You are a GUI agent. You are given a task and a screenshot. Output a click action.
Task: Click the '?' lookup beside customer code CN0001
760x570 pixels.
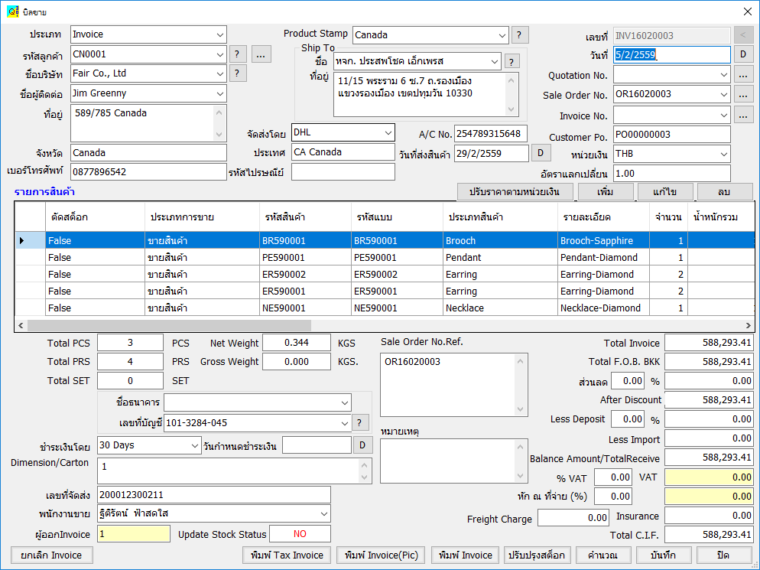[x=239, y=54]
